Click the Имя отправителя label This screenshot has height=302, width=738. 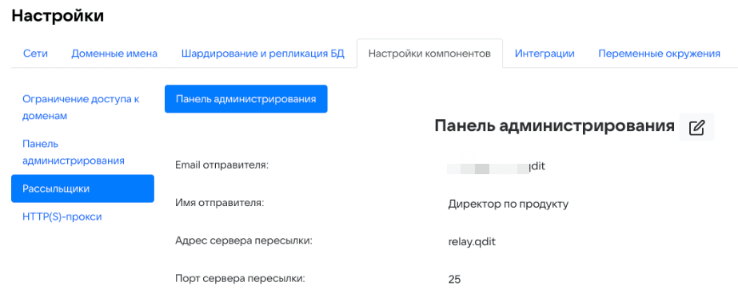[x=219, y=203]
